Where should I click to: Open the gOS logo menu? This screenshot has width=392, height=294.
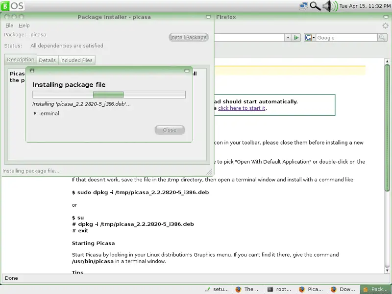[13, 5]
